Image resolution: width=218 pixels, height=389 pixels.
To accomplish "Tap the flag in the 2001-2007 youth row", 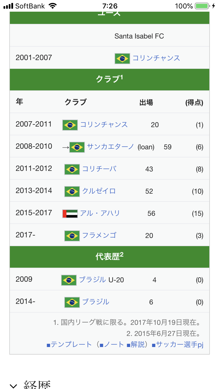I will click(x=122, y=58).
